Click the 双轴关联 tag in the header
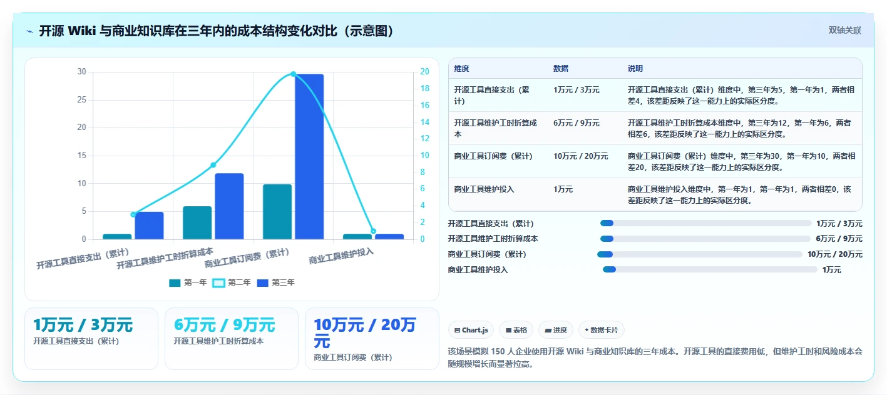The height and width of the screenshot is (395, 887). pyautogui.click(x=845, y=31)
